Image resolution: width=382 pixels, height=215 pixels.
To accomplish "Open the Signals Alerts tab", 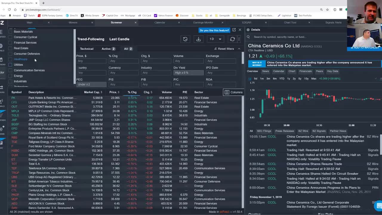I will [333, 22].
